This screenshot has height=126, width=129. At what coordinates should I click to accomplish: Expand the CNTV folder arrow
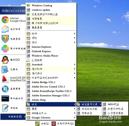75,78
